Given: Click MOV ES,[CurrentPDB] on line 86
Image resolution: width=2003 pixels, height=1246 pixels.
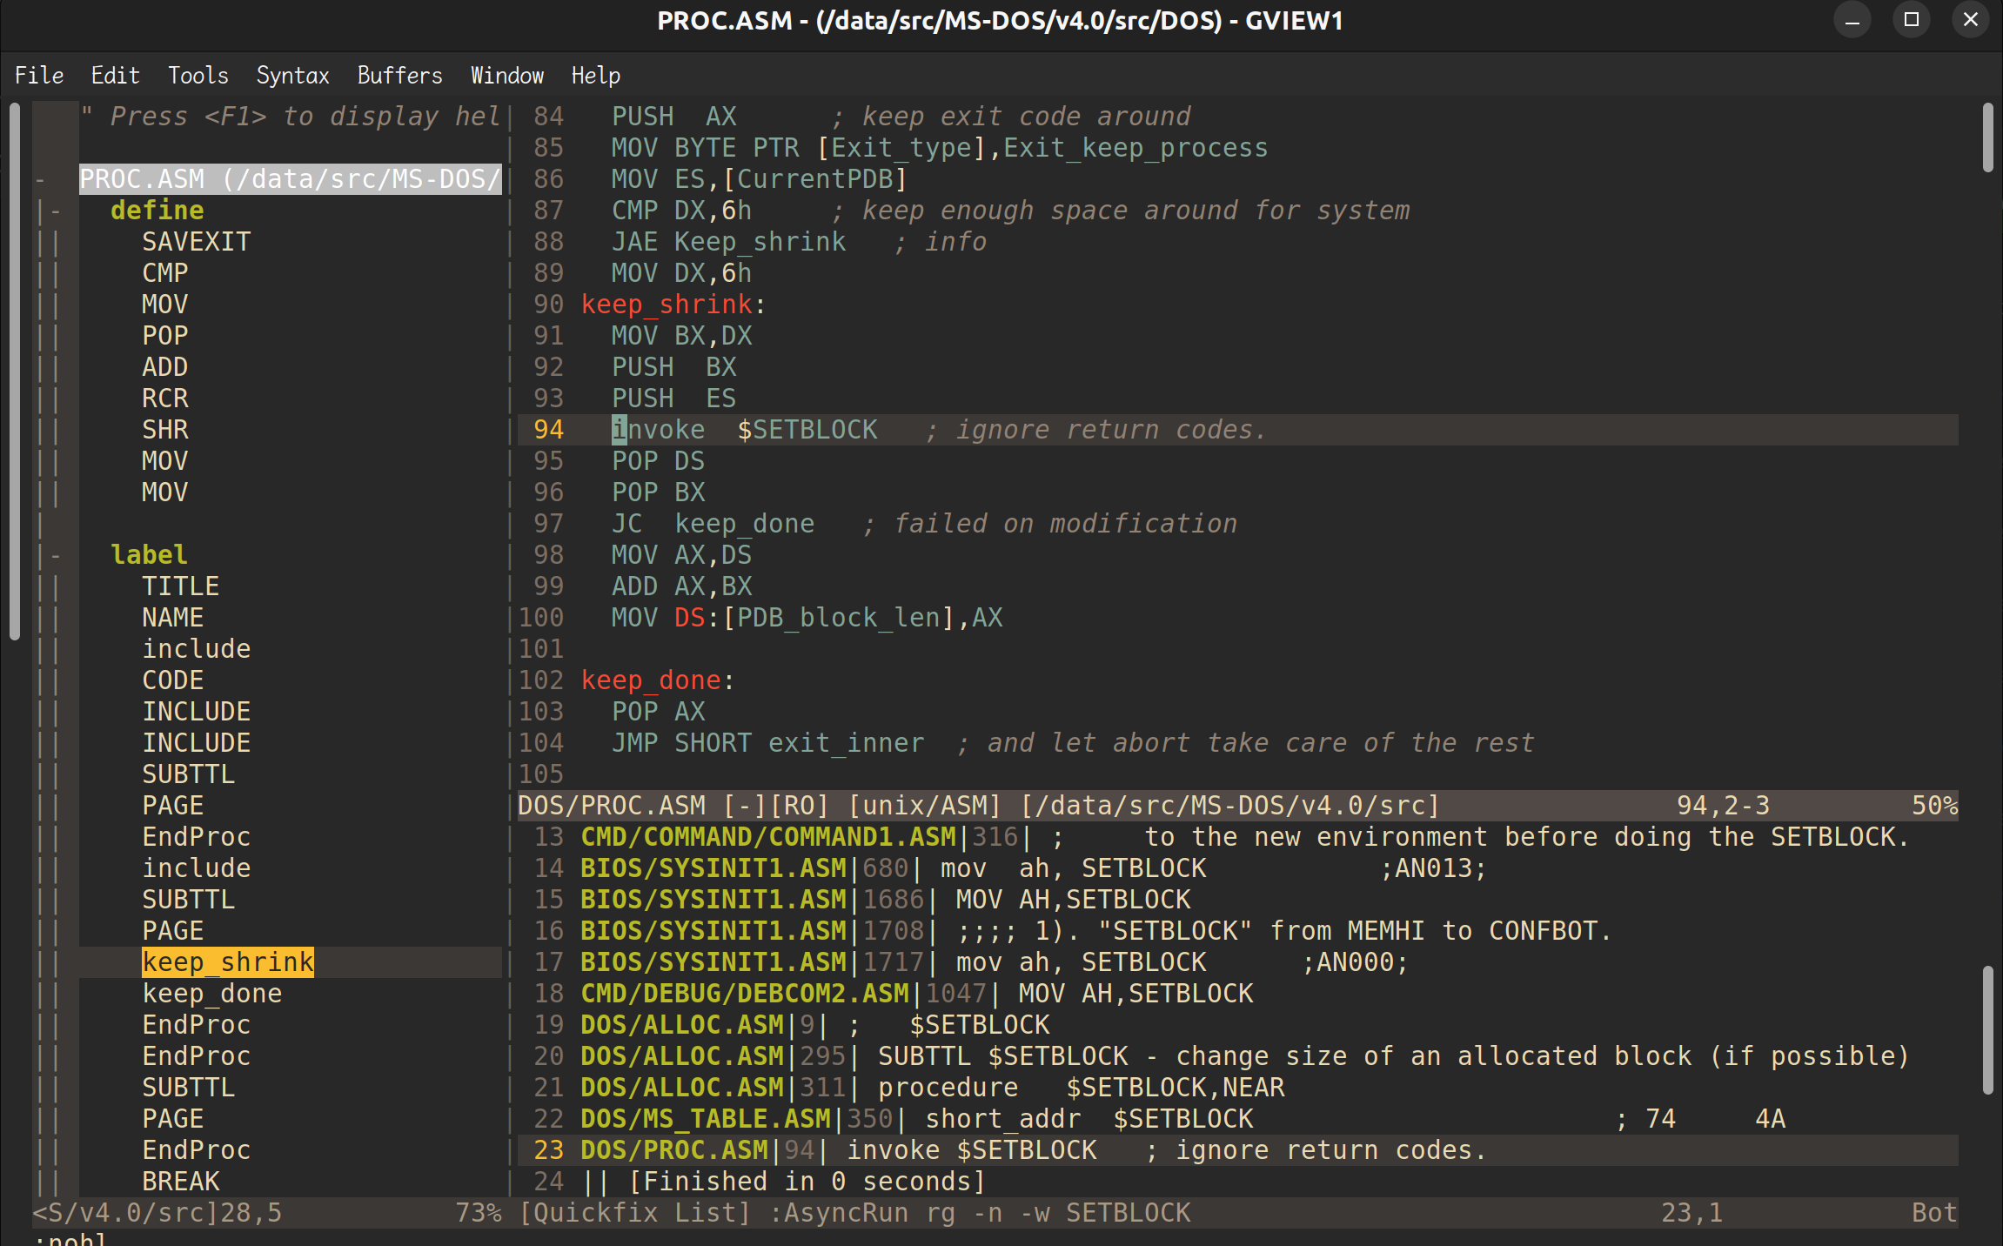Looking at the screenshot, I should click(x=760, y=179).
